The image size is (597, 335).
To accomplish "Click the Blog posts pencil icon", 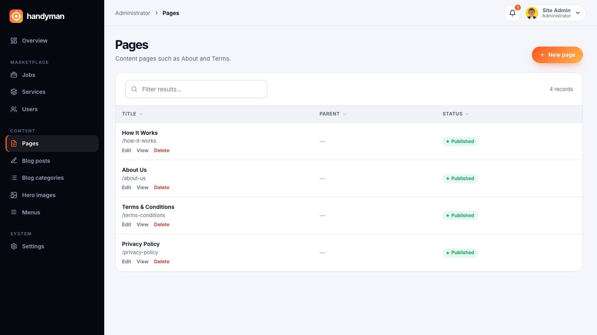I will pyautogui.click(x=14, y=161).
